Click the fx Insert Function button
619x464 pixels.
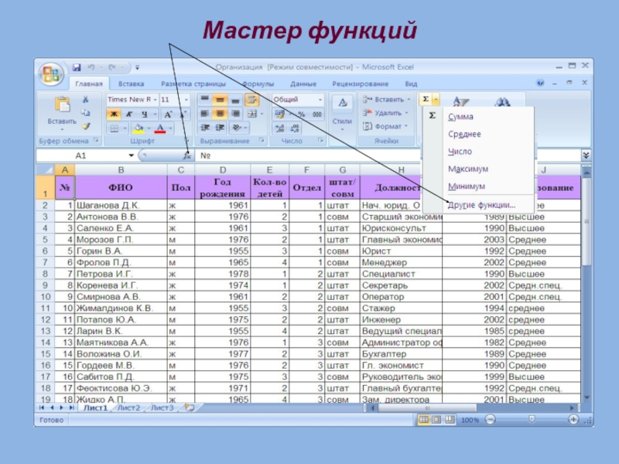(186, 155)
